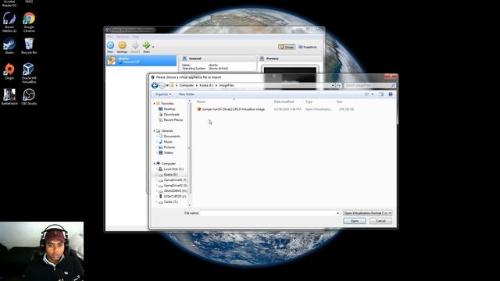Select Kaaba (E:) drive in navigation tree

[x=170, y=175]
